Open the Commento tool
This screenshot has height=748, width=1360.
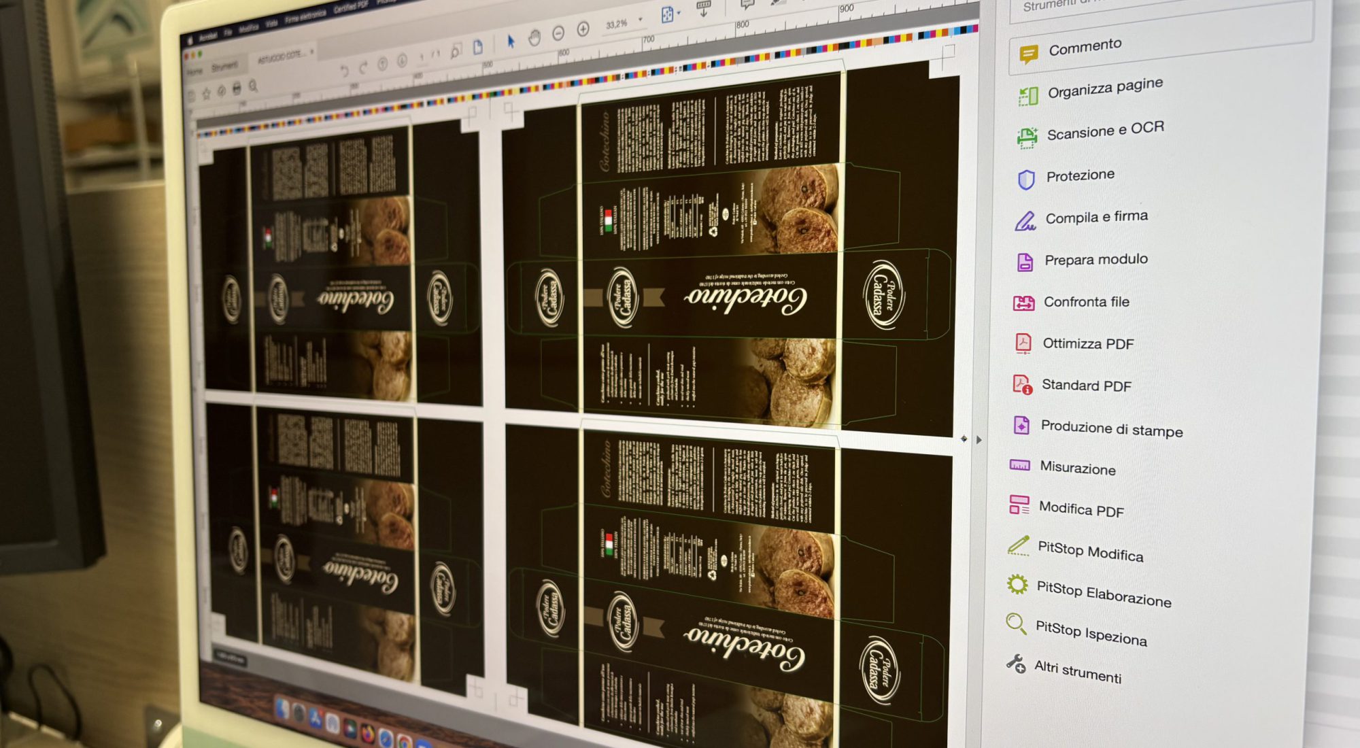(x=1084, y=48)
